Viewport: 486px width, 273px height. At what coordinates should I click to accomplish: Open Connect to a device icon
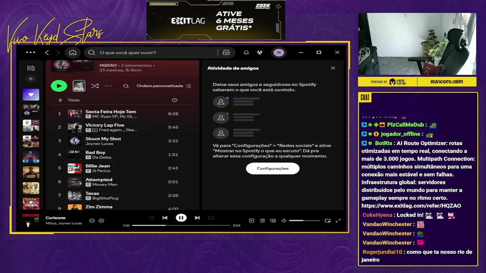[273, 221]
